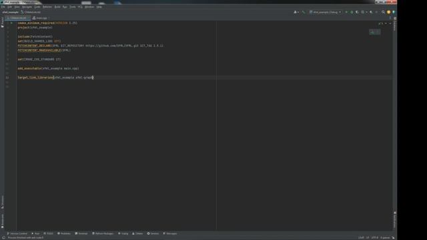This screenshot has width=427, height=240.
Task: Open the Services tool window
Action: [153, 233]
